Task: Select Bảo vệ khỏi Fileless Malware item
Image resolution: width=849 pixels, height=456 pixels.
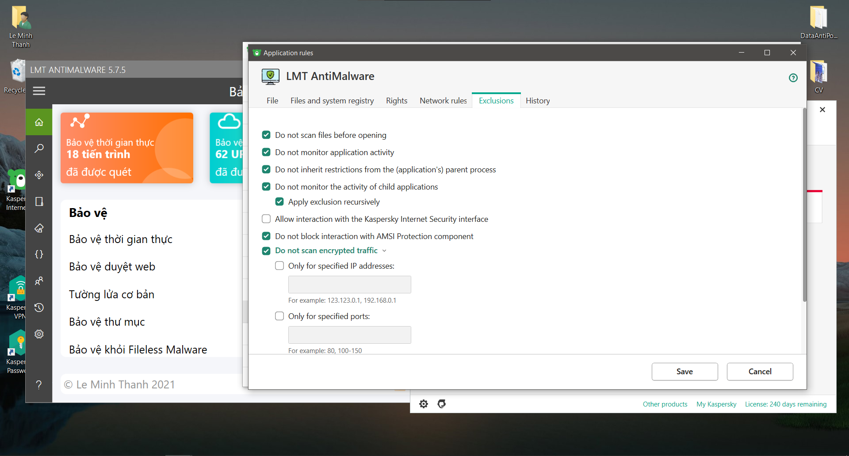Action: click(x=138, y=350)
